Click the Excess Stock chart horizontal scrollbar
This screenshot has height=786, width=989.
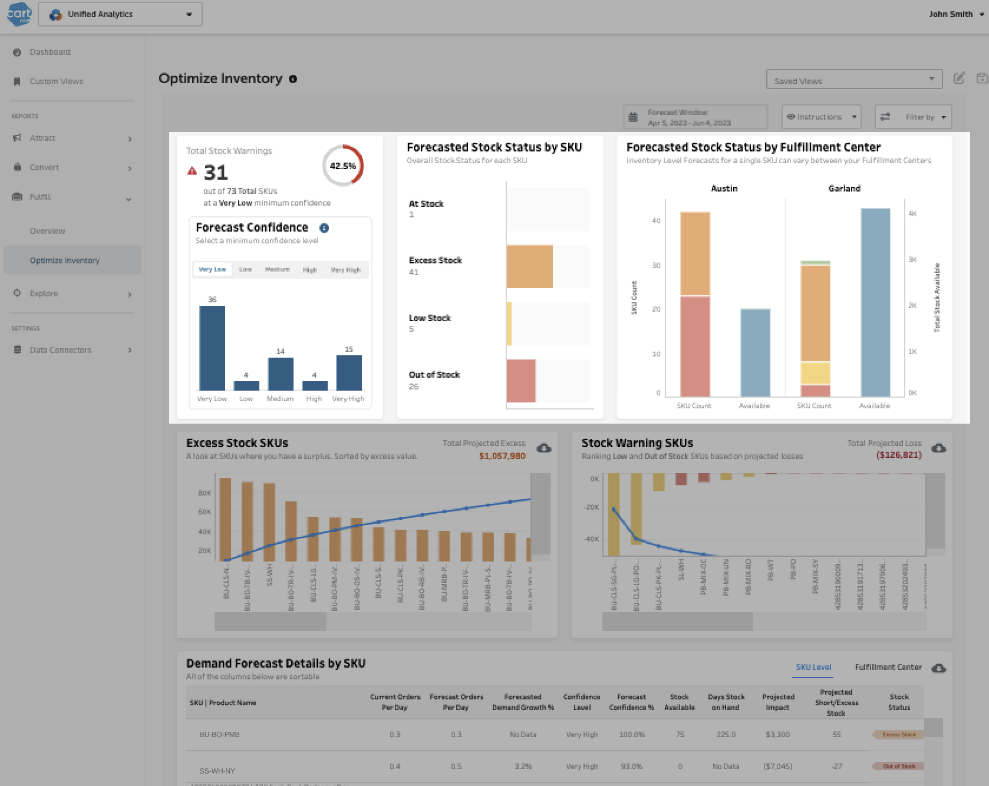(271, 622)
